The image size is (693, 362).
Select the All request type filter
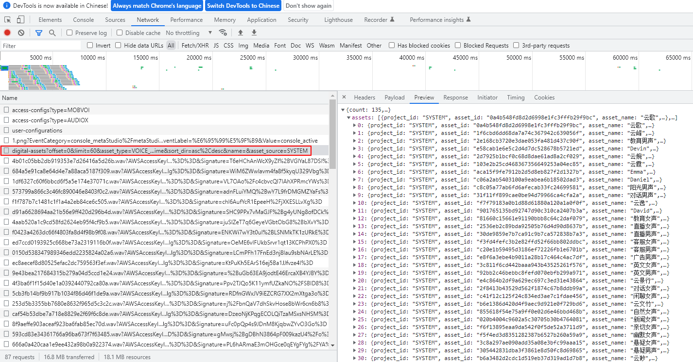click(x=171, y=46)
